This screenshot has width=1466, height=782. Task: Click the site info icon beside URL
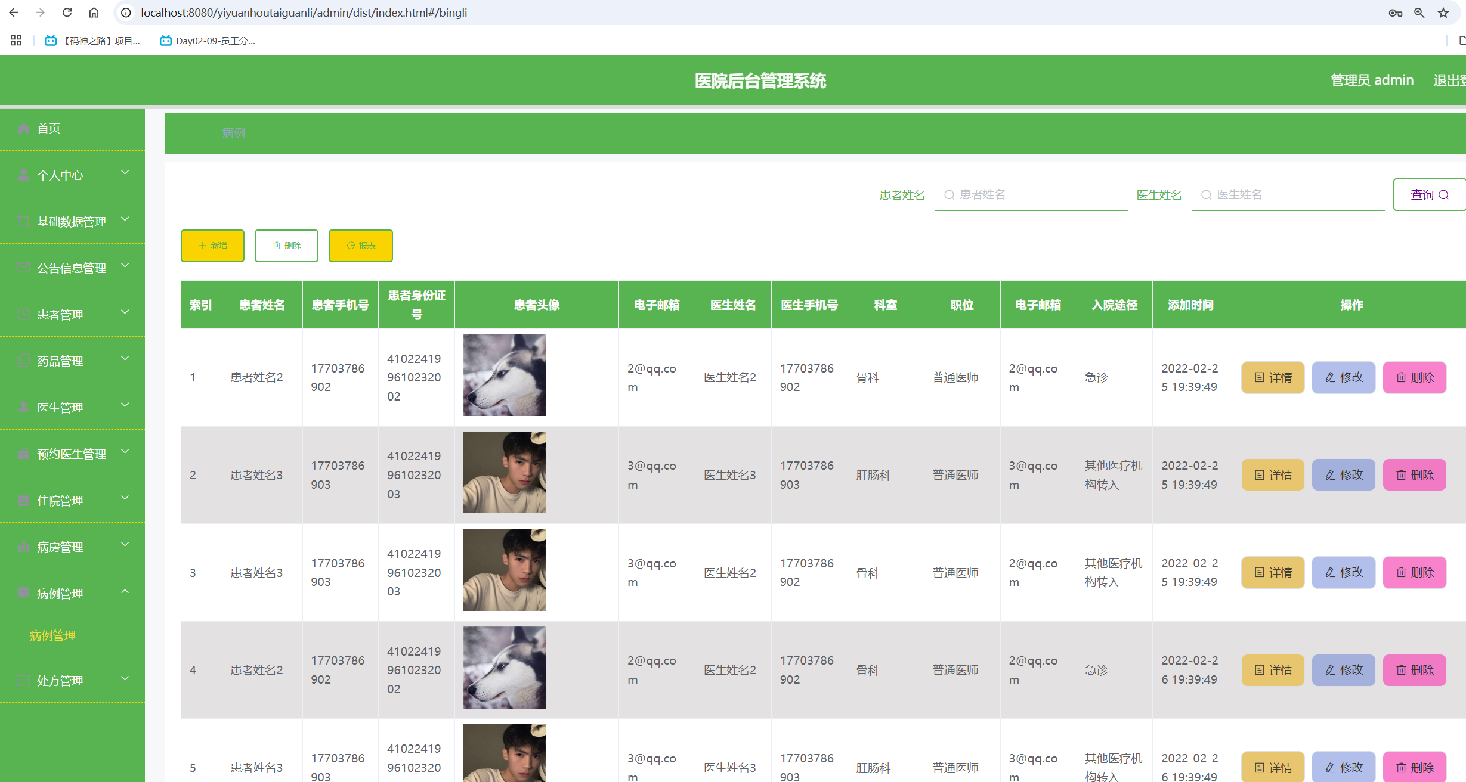(126, 13)
